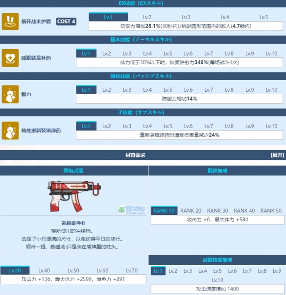Switch 睡眠就是补药 skill to Lv.5
Screen dimensions: 286x295
168,54
